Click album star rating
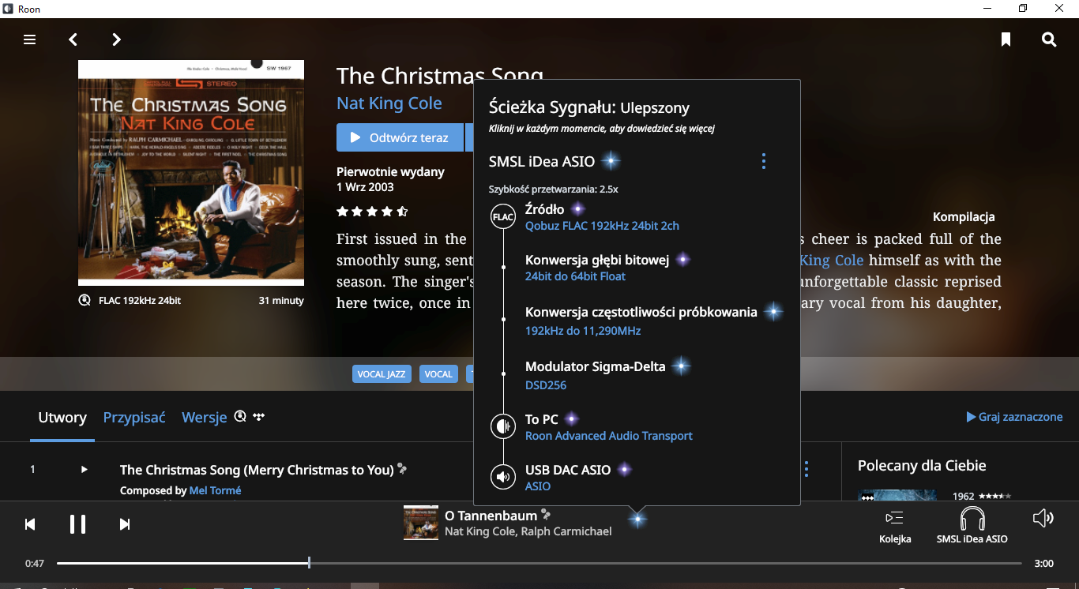The height and width of the screenshot is (589, 1079). 372,212
